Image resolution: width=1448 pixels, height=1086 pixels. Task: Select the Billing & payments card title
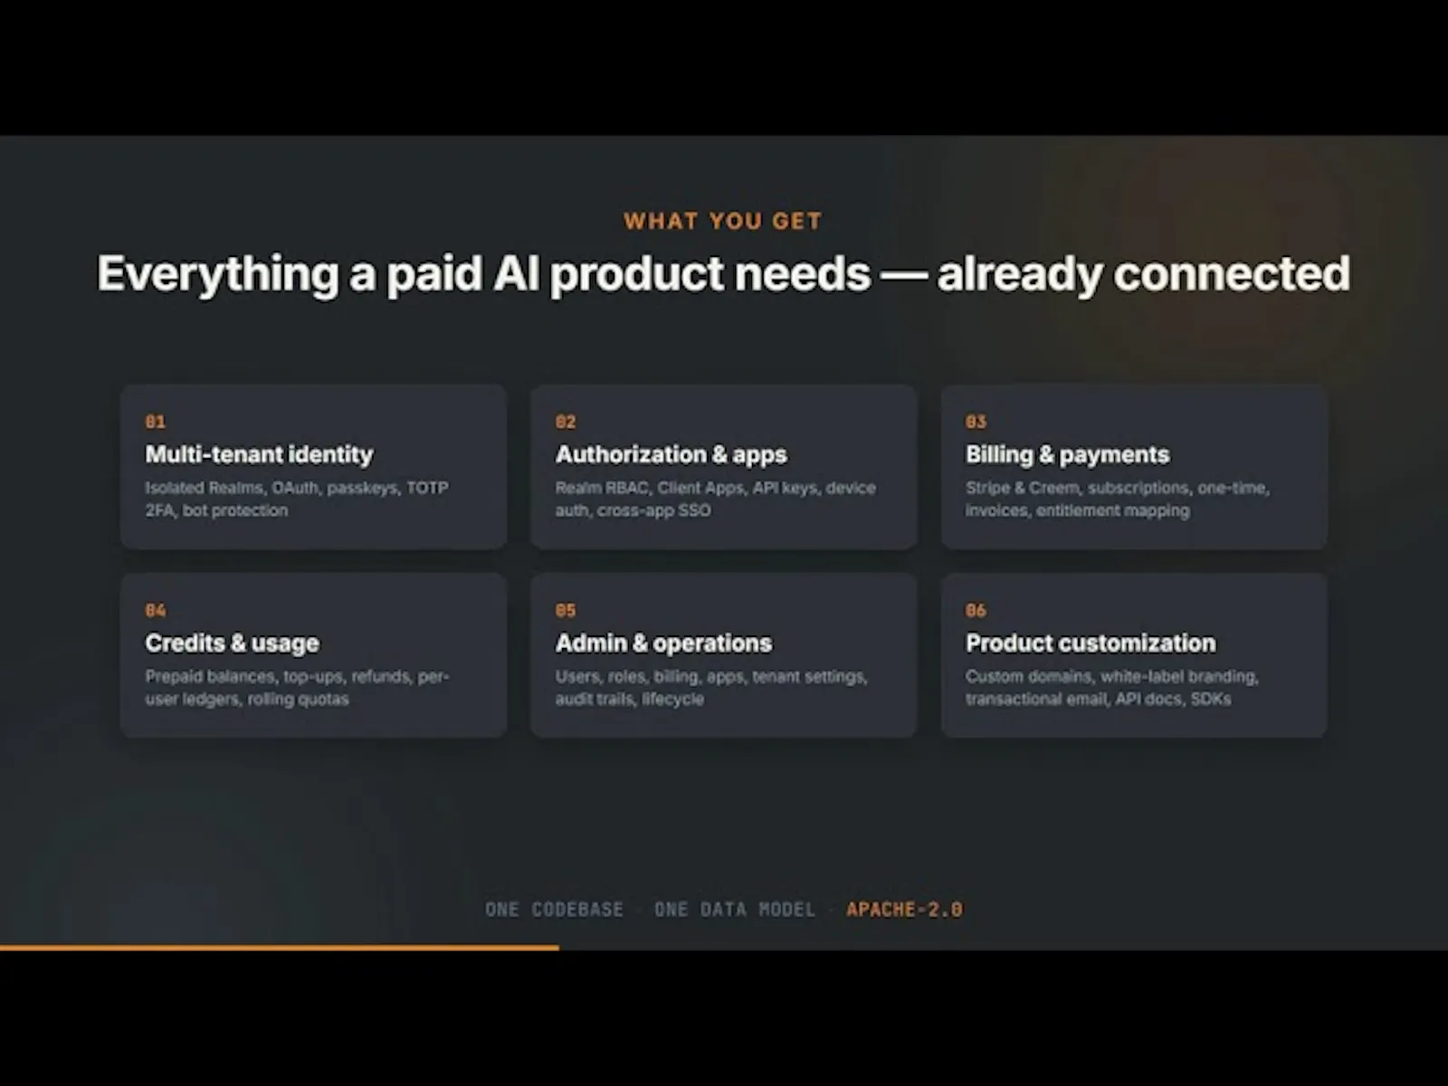(x=1067, y=454)
